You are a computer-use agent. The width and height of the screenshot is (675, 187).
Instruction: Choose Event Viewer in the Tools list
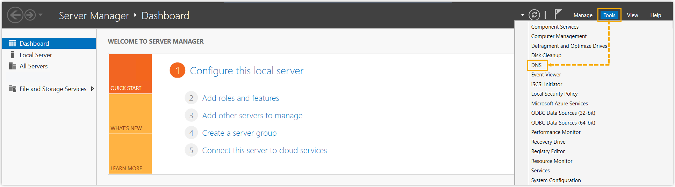[546, 75]
